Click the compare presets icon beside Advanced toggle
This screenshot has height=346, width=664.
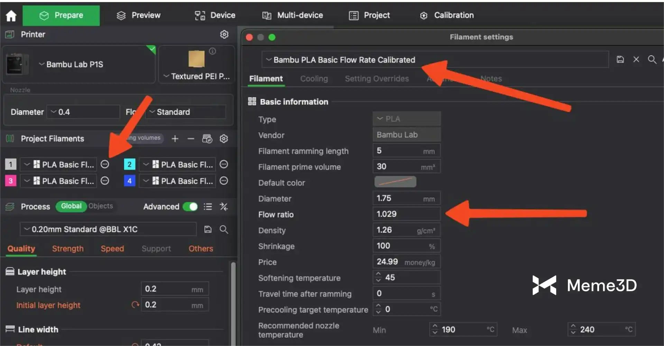click(x=224, y=207)
